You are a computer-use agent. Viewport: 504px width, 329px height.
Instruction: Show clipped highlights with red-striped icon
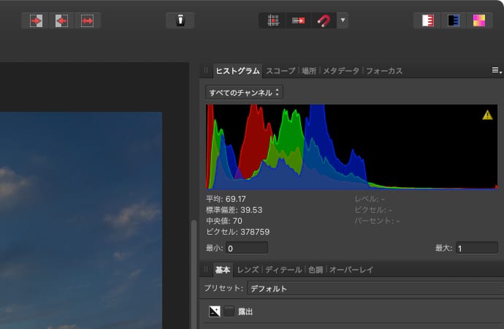point(428,20)
